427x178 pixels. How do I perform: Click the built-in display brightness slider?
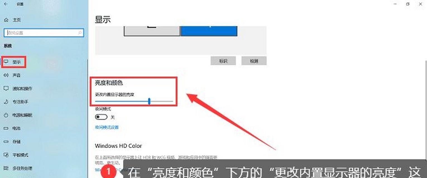(x=134, y=101)
